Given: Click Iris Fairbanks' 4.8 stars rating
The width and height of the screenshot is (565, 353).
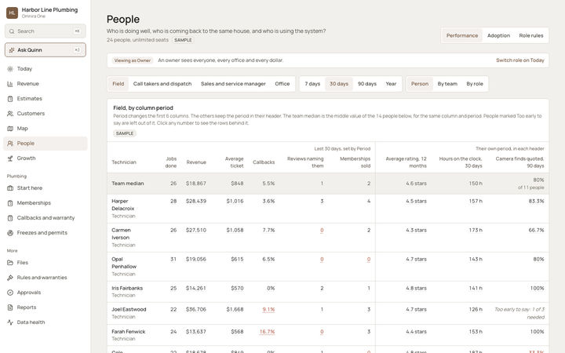Looking at the screenshot, I should coord(416,288).
